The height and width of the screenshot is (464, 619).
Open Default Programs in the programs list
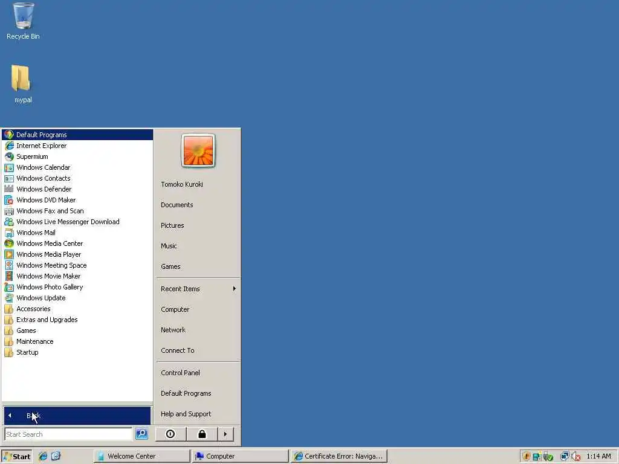(77, 135)
